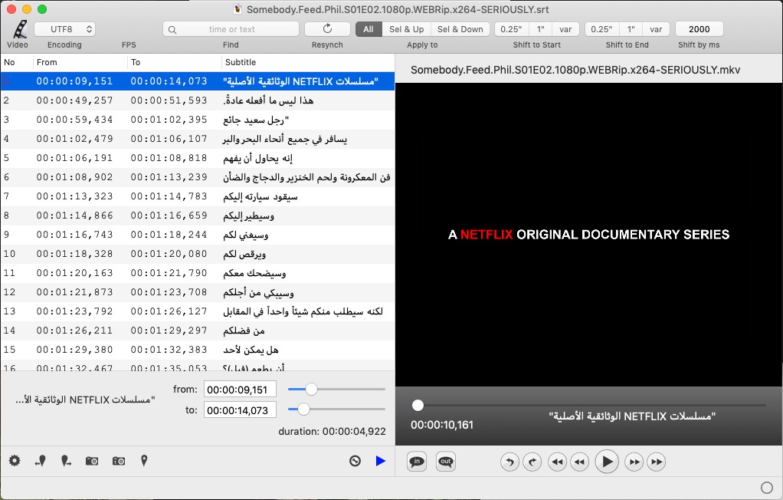Click 'var' under Shift to Start
Screen dimensions: 783x500
(565, 29)
